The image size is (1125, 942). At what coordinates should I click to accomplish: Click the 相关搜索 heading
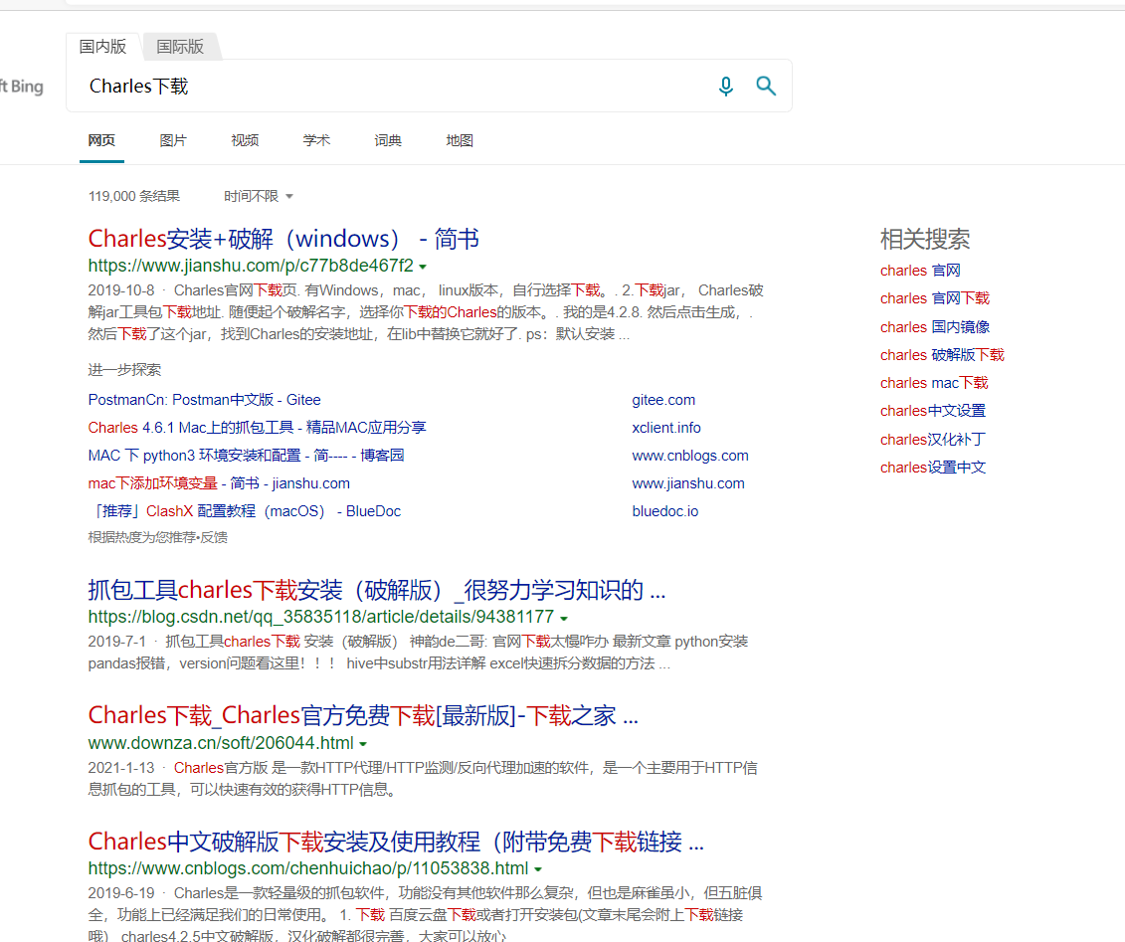point(925,239)
